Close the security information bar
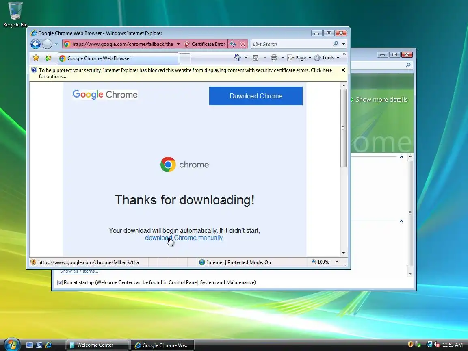The width and height of the screenshot is (468, 351). [x=343, y=70]
